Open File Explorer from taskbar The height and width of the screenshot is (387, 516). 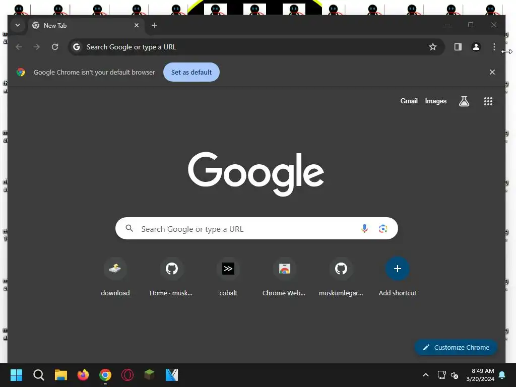[x=60, y=375]
